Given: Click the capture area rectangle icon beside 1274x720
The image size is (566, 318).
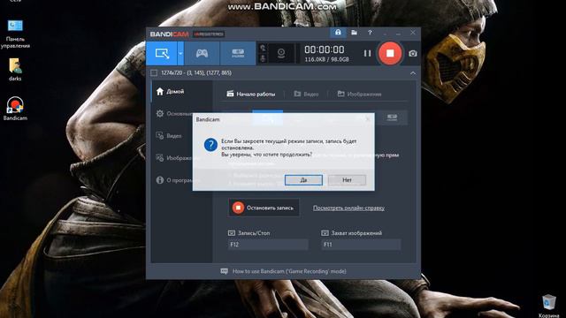Looking at the screenshot, I should (x=154, y=72).
